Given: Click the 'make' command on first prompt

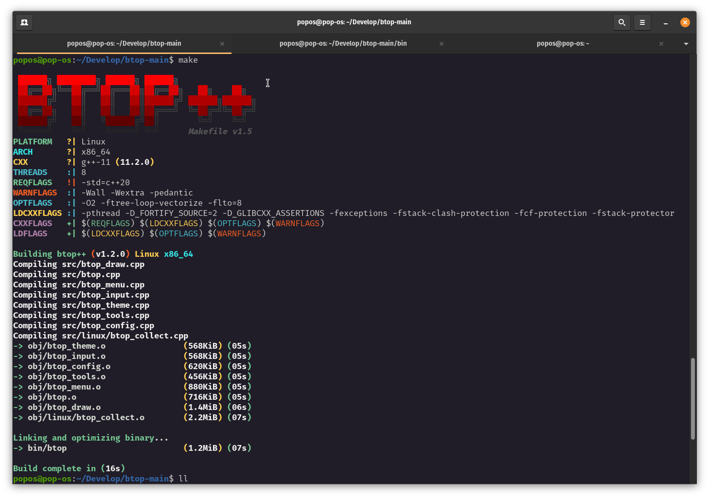Looking at the screenshot, I should coord(188,60).
